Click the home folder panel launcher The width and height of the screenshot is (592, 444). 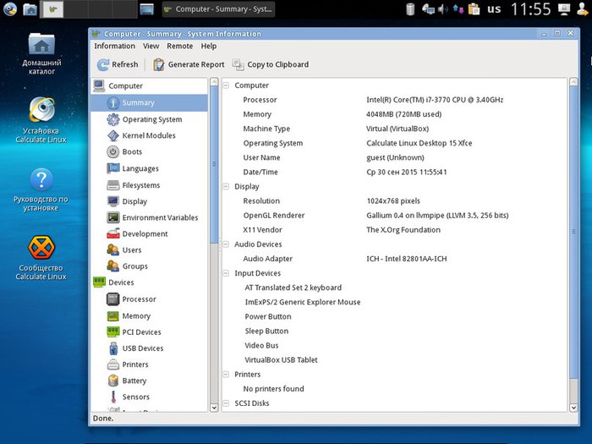30,9
